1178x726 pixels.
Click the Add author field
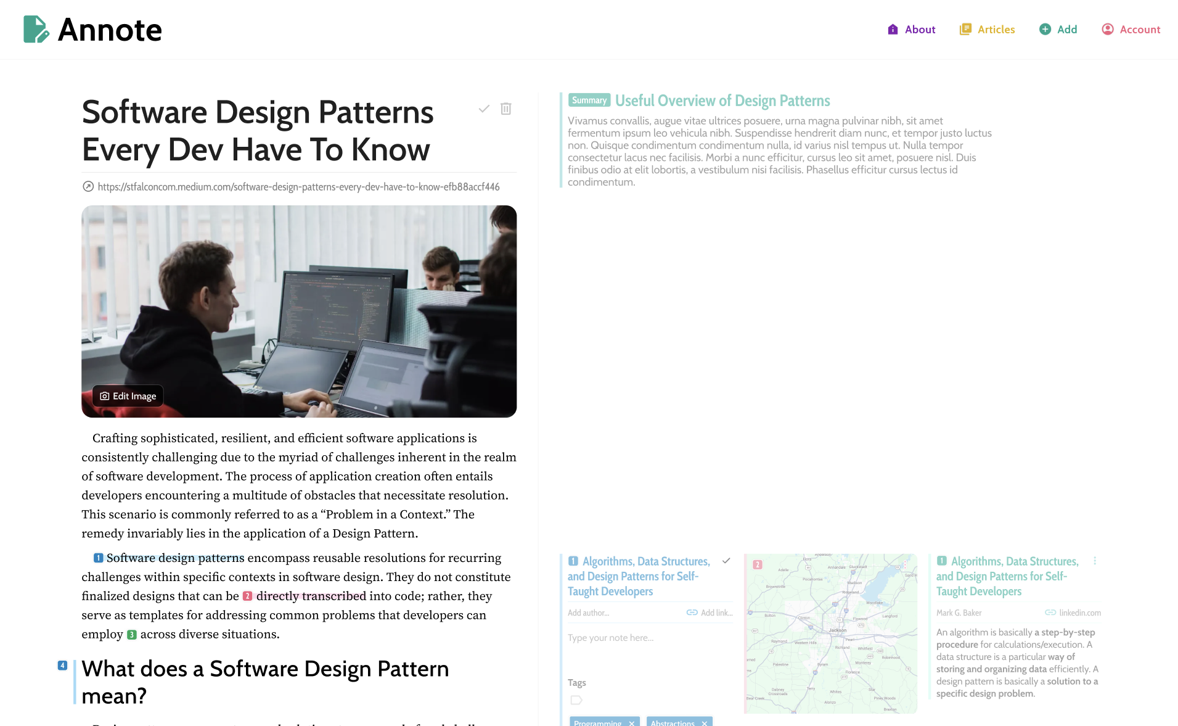(589, 613)
